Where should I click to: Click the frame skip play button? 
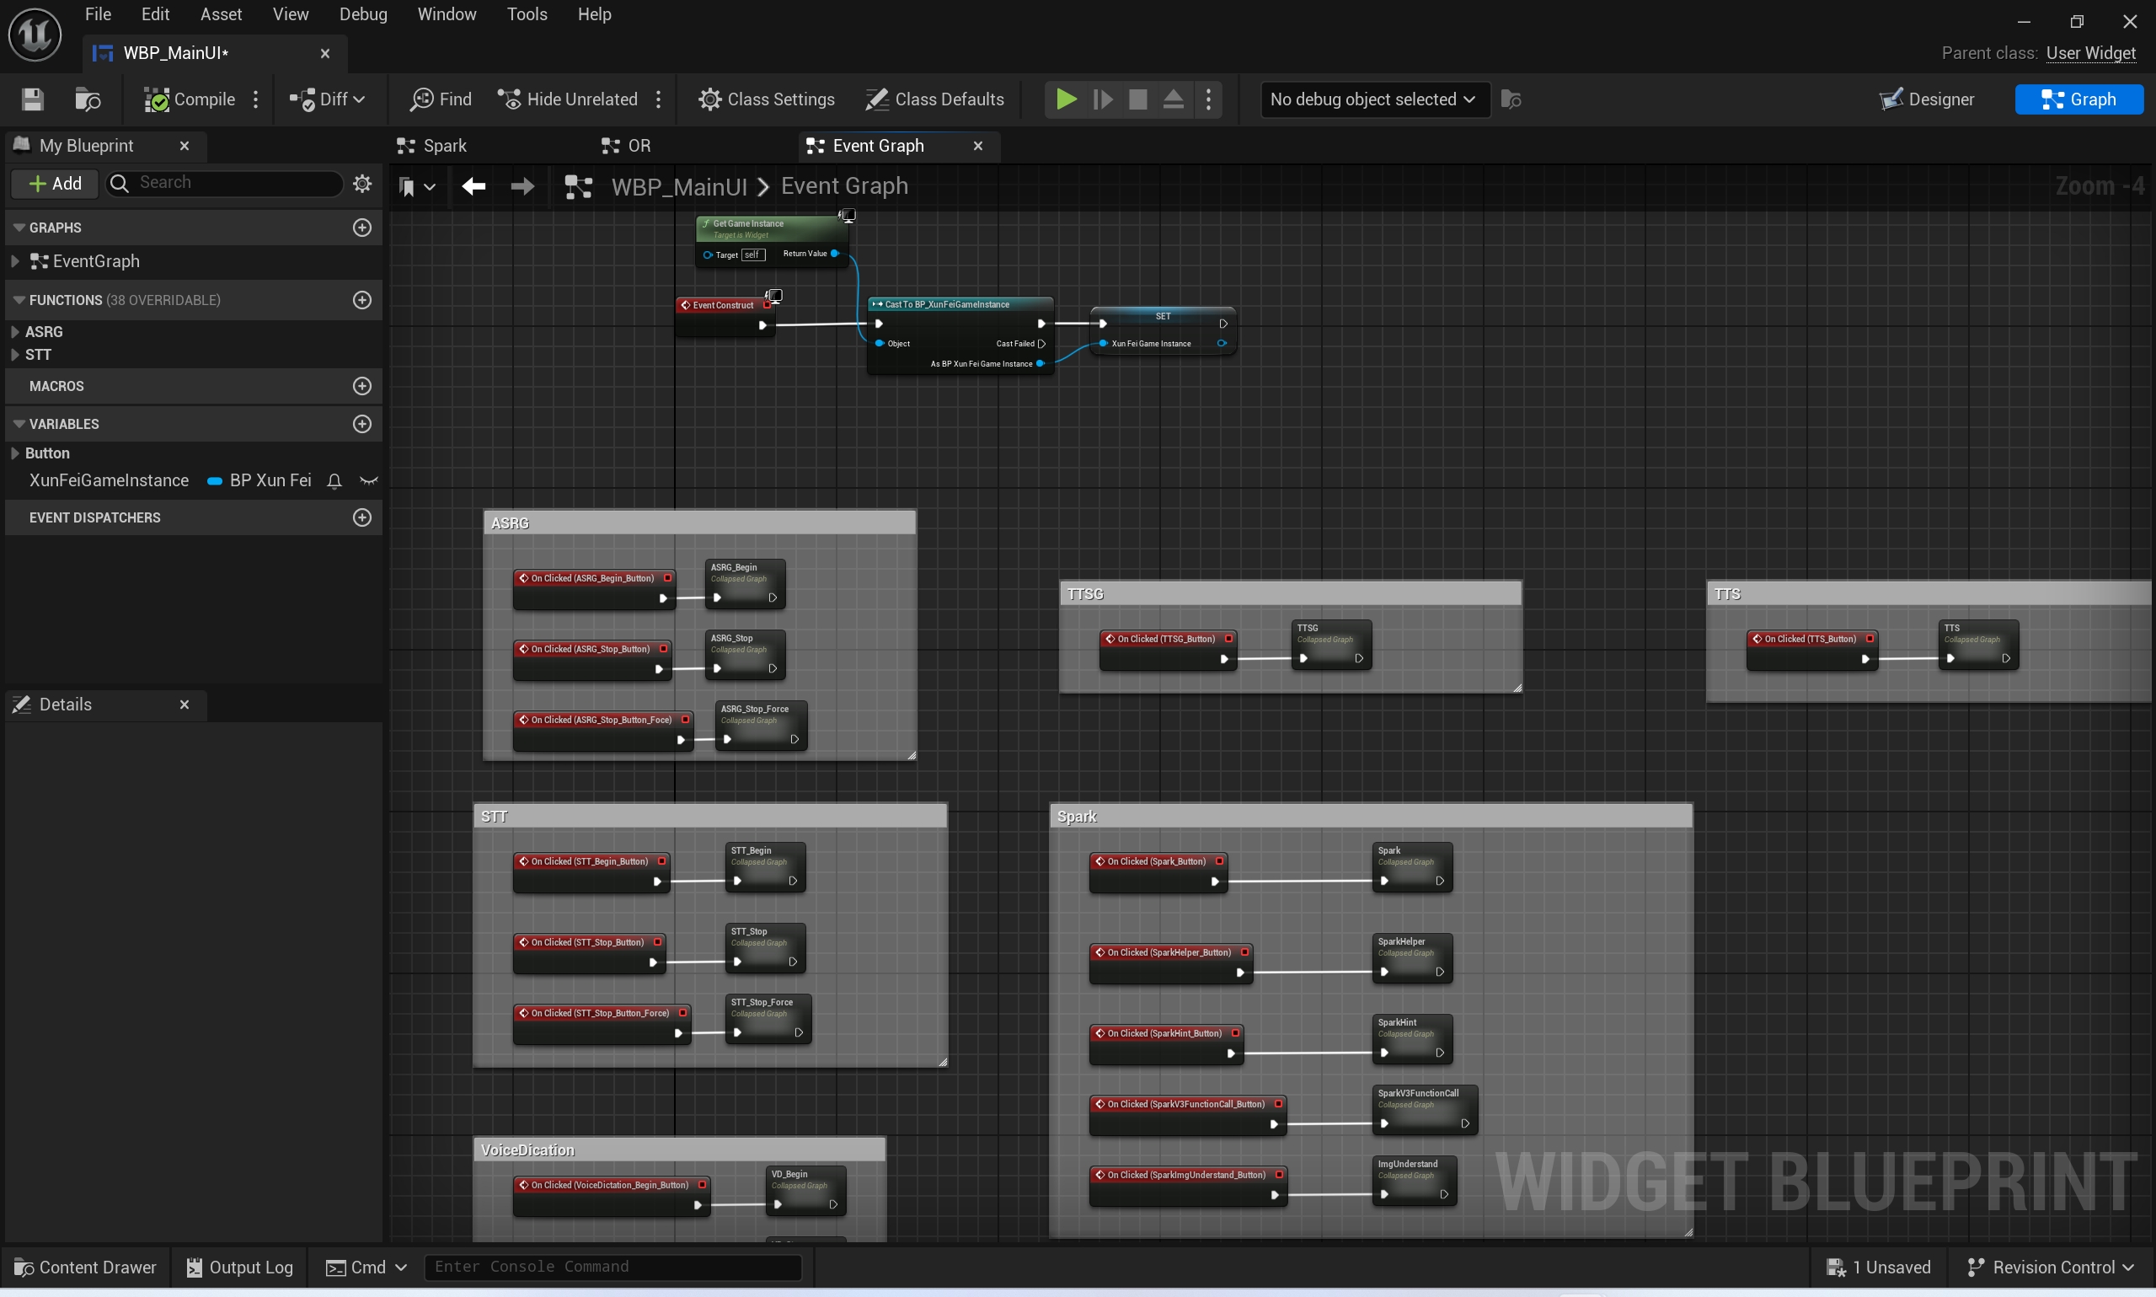point(1103,99)
